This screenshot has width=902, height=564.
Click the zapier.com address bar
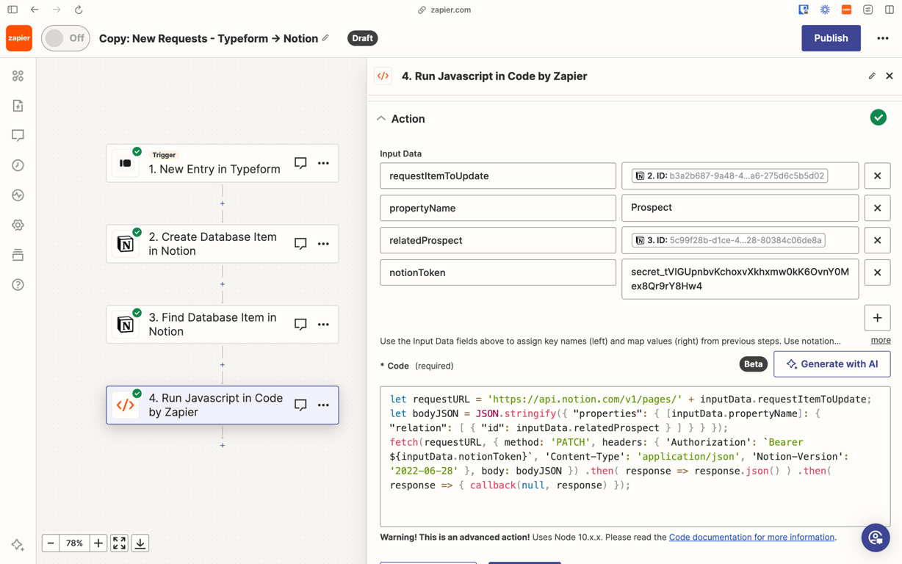pyautogui.click(x=444, y=10)
